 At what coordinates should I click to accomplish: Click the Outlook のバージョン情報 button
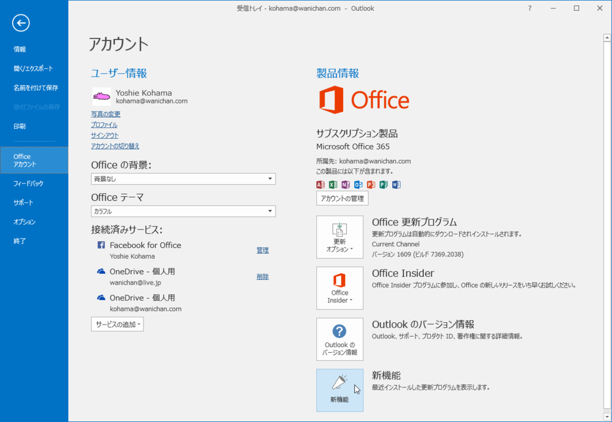coord(339,340)
